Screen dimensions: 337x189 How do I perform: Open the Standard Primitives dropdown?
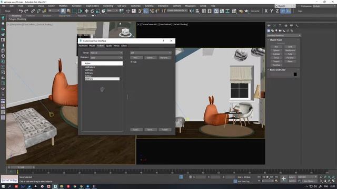pyautogui.click(x=284, y=36)
